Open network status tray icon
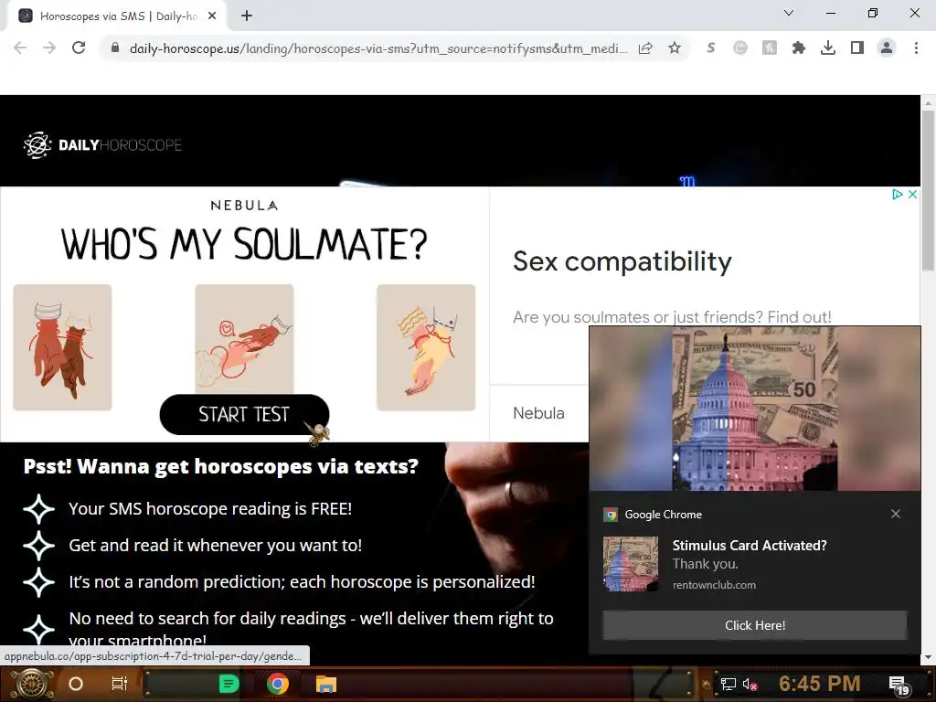This screenshot has width=936, height=702. click(x=728, y=684)
